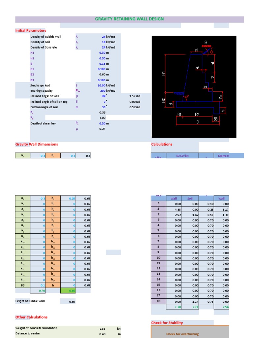
Task: Select the 200 kN/m2 bearing capacity value
Action: click(x=108, y=91)
